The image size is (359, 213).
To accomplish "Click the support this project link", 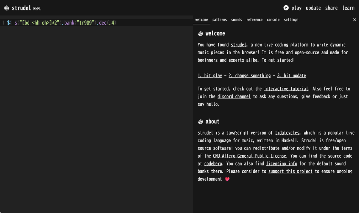I will click(290, 172).
